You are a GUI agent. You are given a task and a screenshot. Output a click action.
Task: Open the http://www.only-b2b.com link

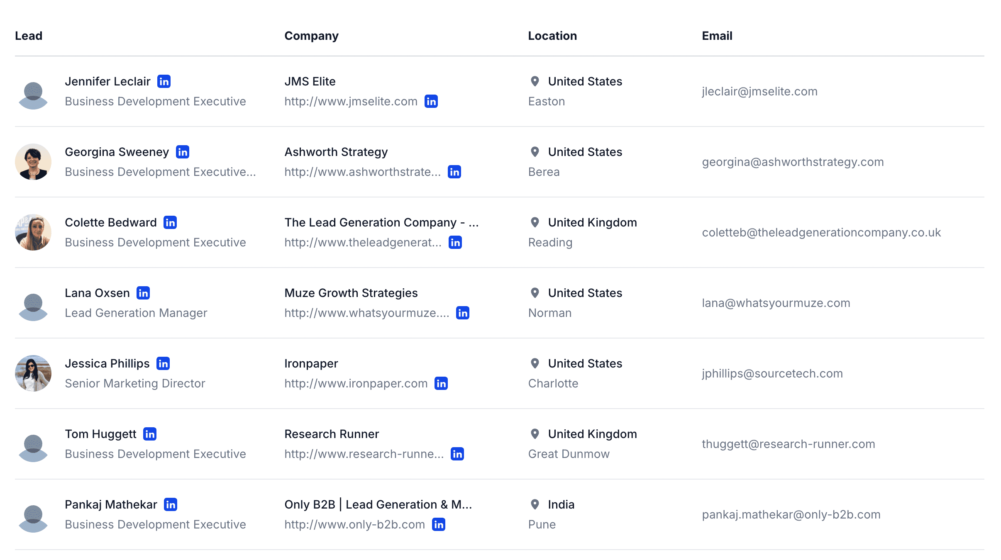click(x=355, y=524)
